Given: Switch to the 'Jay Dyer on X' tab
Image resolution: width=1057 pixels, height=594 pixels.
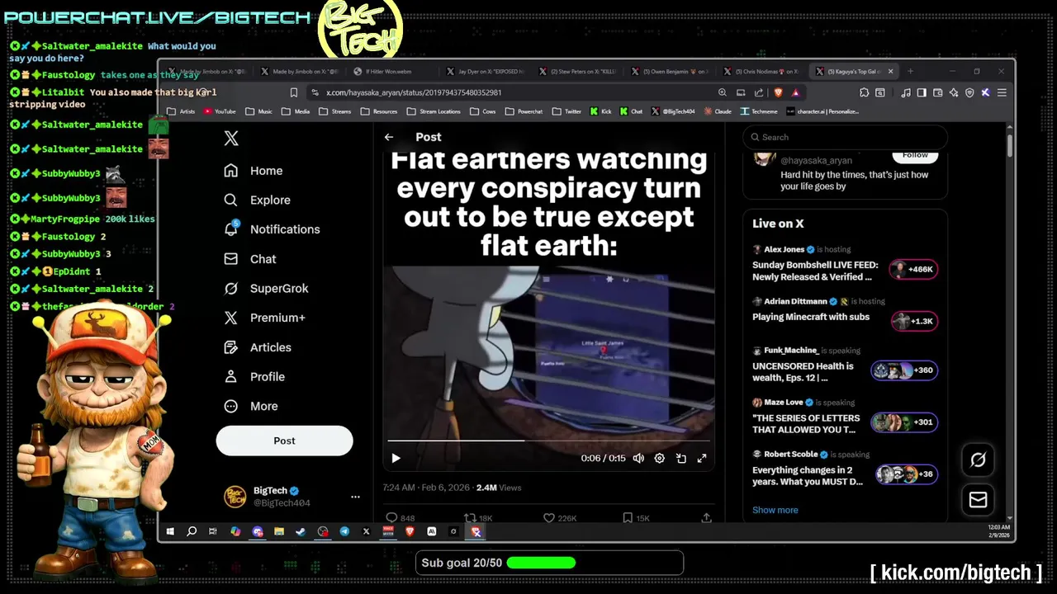Looking at the screenshot, I should coord(486,72).
